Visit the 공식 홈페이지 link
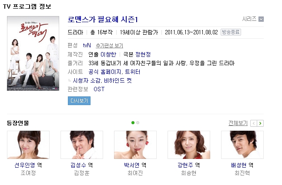The image size is (282, 185). tap(105, 72)
